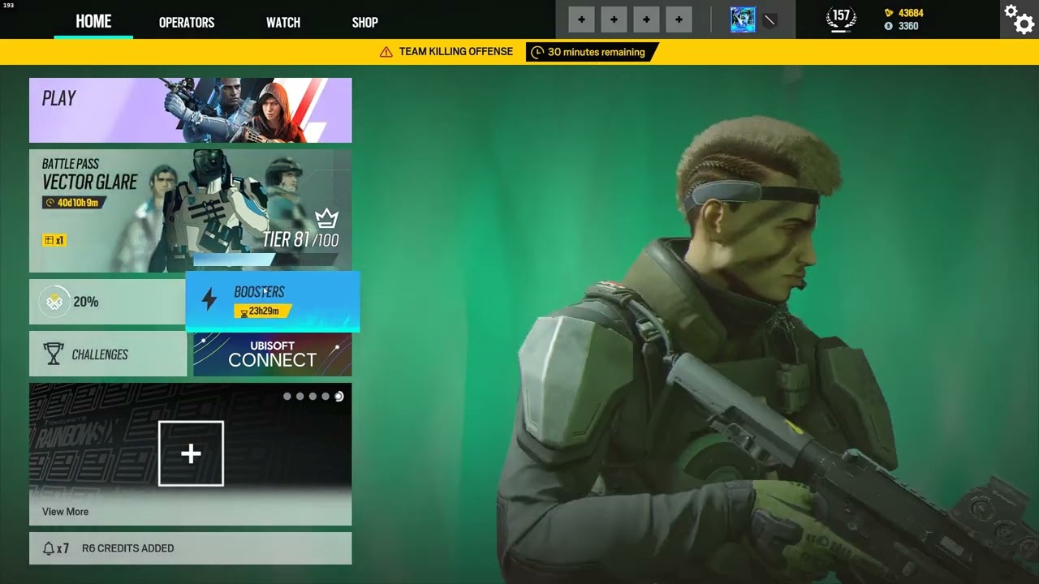Select the PLAY tile
The image size is (1039, 584).
coord(191,110)
